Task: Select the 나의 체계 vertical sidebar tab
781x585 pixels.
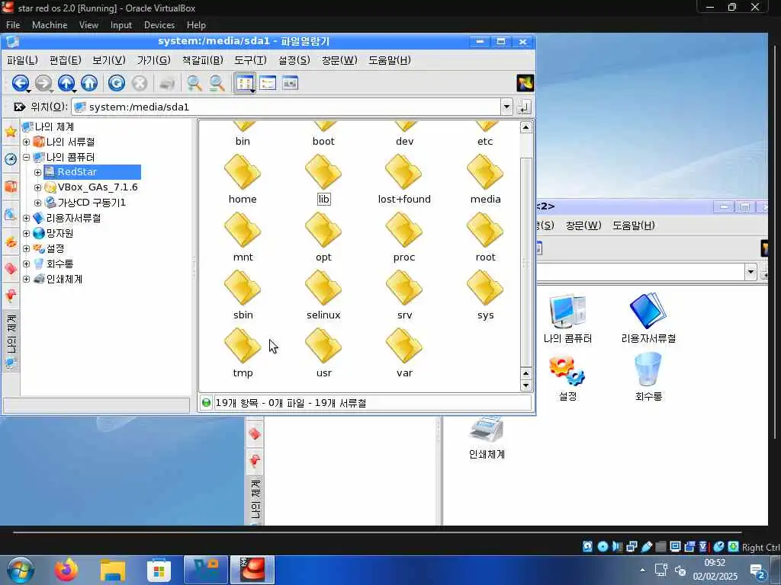Action: (x=11, y=340)
